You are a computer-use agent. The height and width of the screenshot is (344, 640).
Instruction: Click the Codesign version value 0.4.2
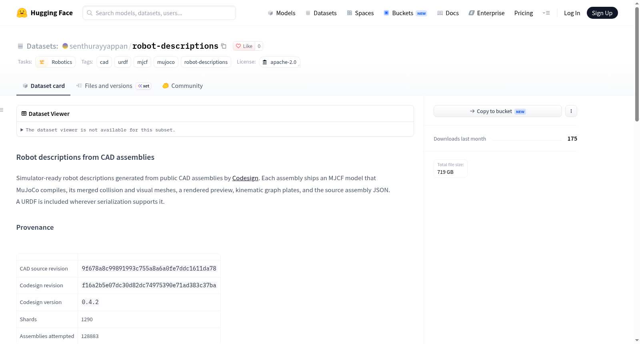pos(90,302)
